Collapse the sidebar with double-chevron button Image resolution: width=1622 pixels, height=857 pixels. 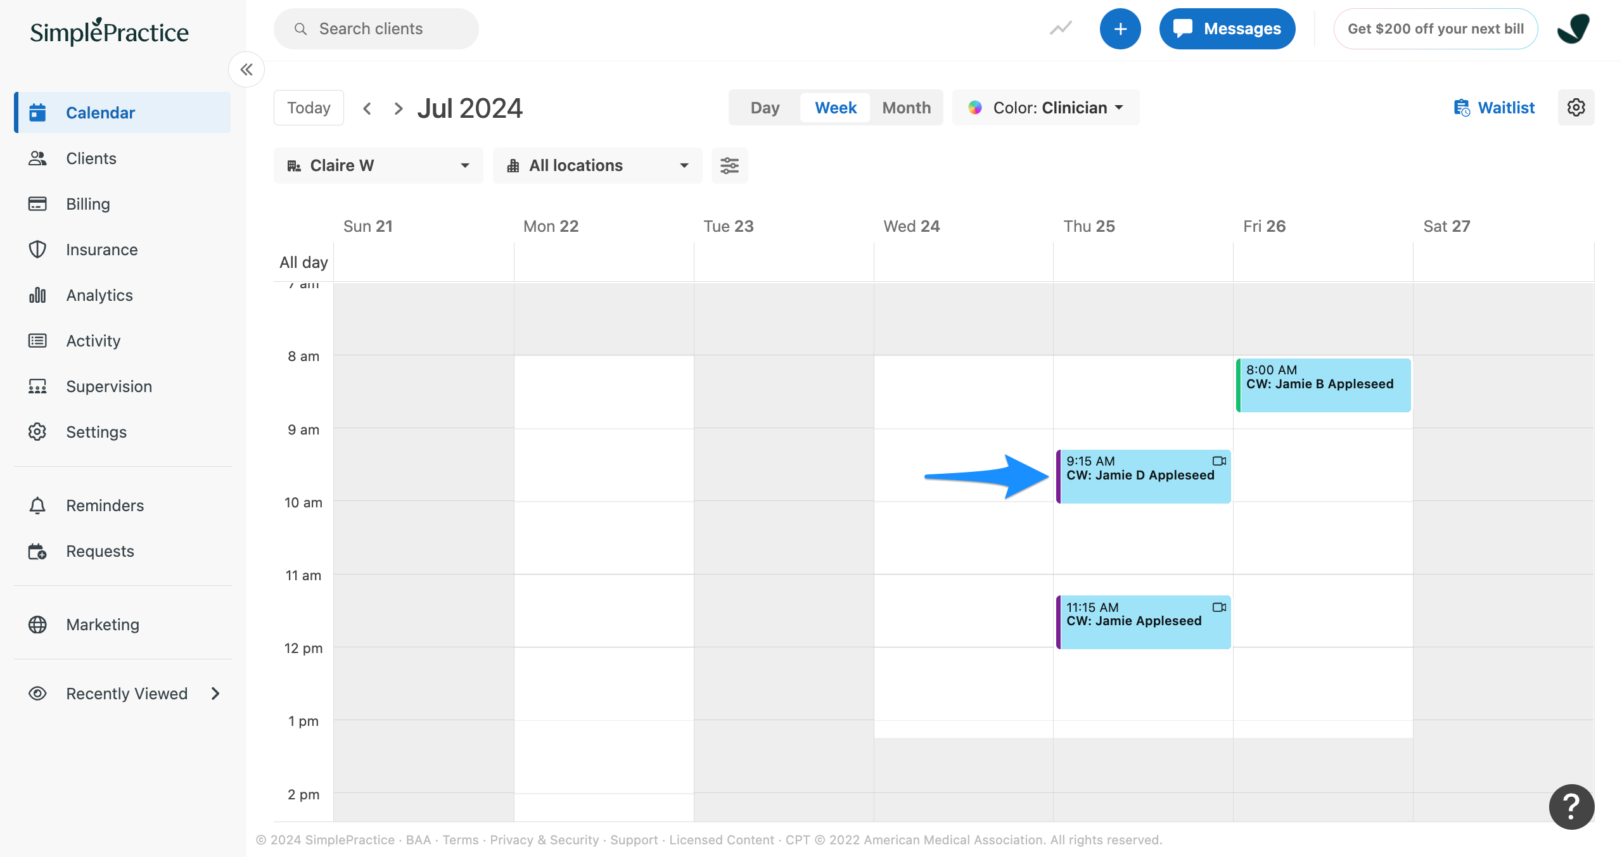pyautogui.click(x=246, y=70)
